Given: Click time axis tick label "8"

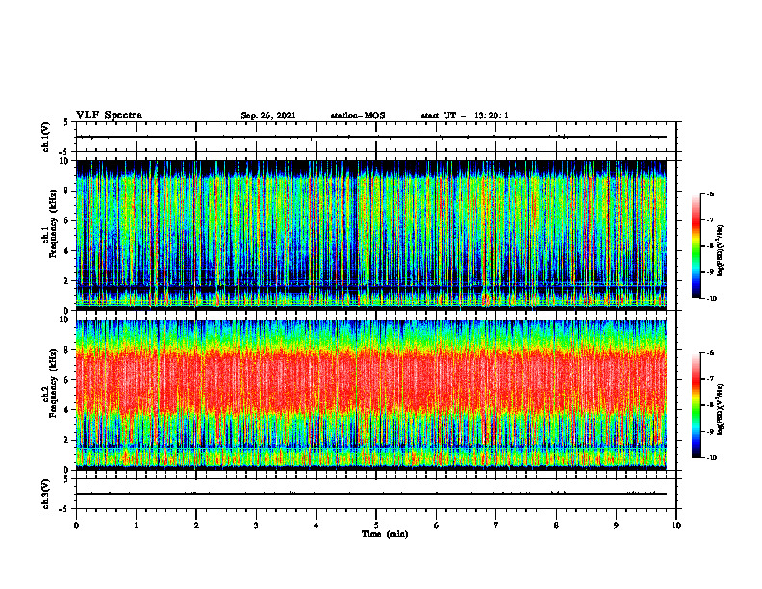Looking at the screenshot, I should pos(556,525).
